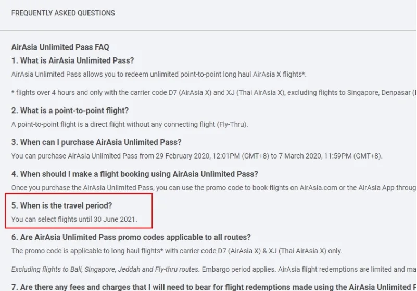The width and height of the screenshot is (417, 291).
Task: Select question 2 'What is a point-to-point flight?'
Action: tap(70, 111)
